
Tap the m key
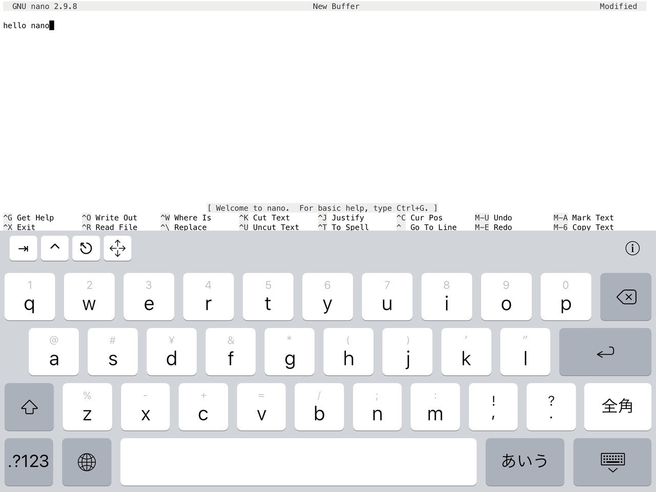click(435, 407)
